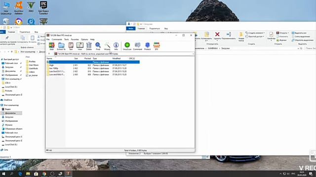Open Microsoft Edge from taskbar
The width and height of the screenshot is (316, 177).
[x=20, y=174]
